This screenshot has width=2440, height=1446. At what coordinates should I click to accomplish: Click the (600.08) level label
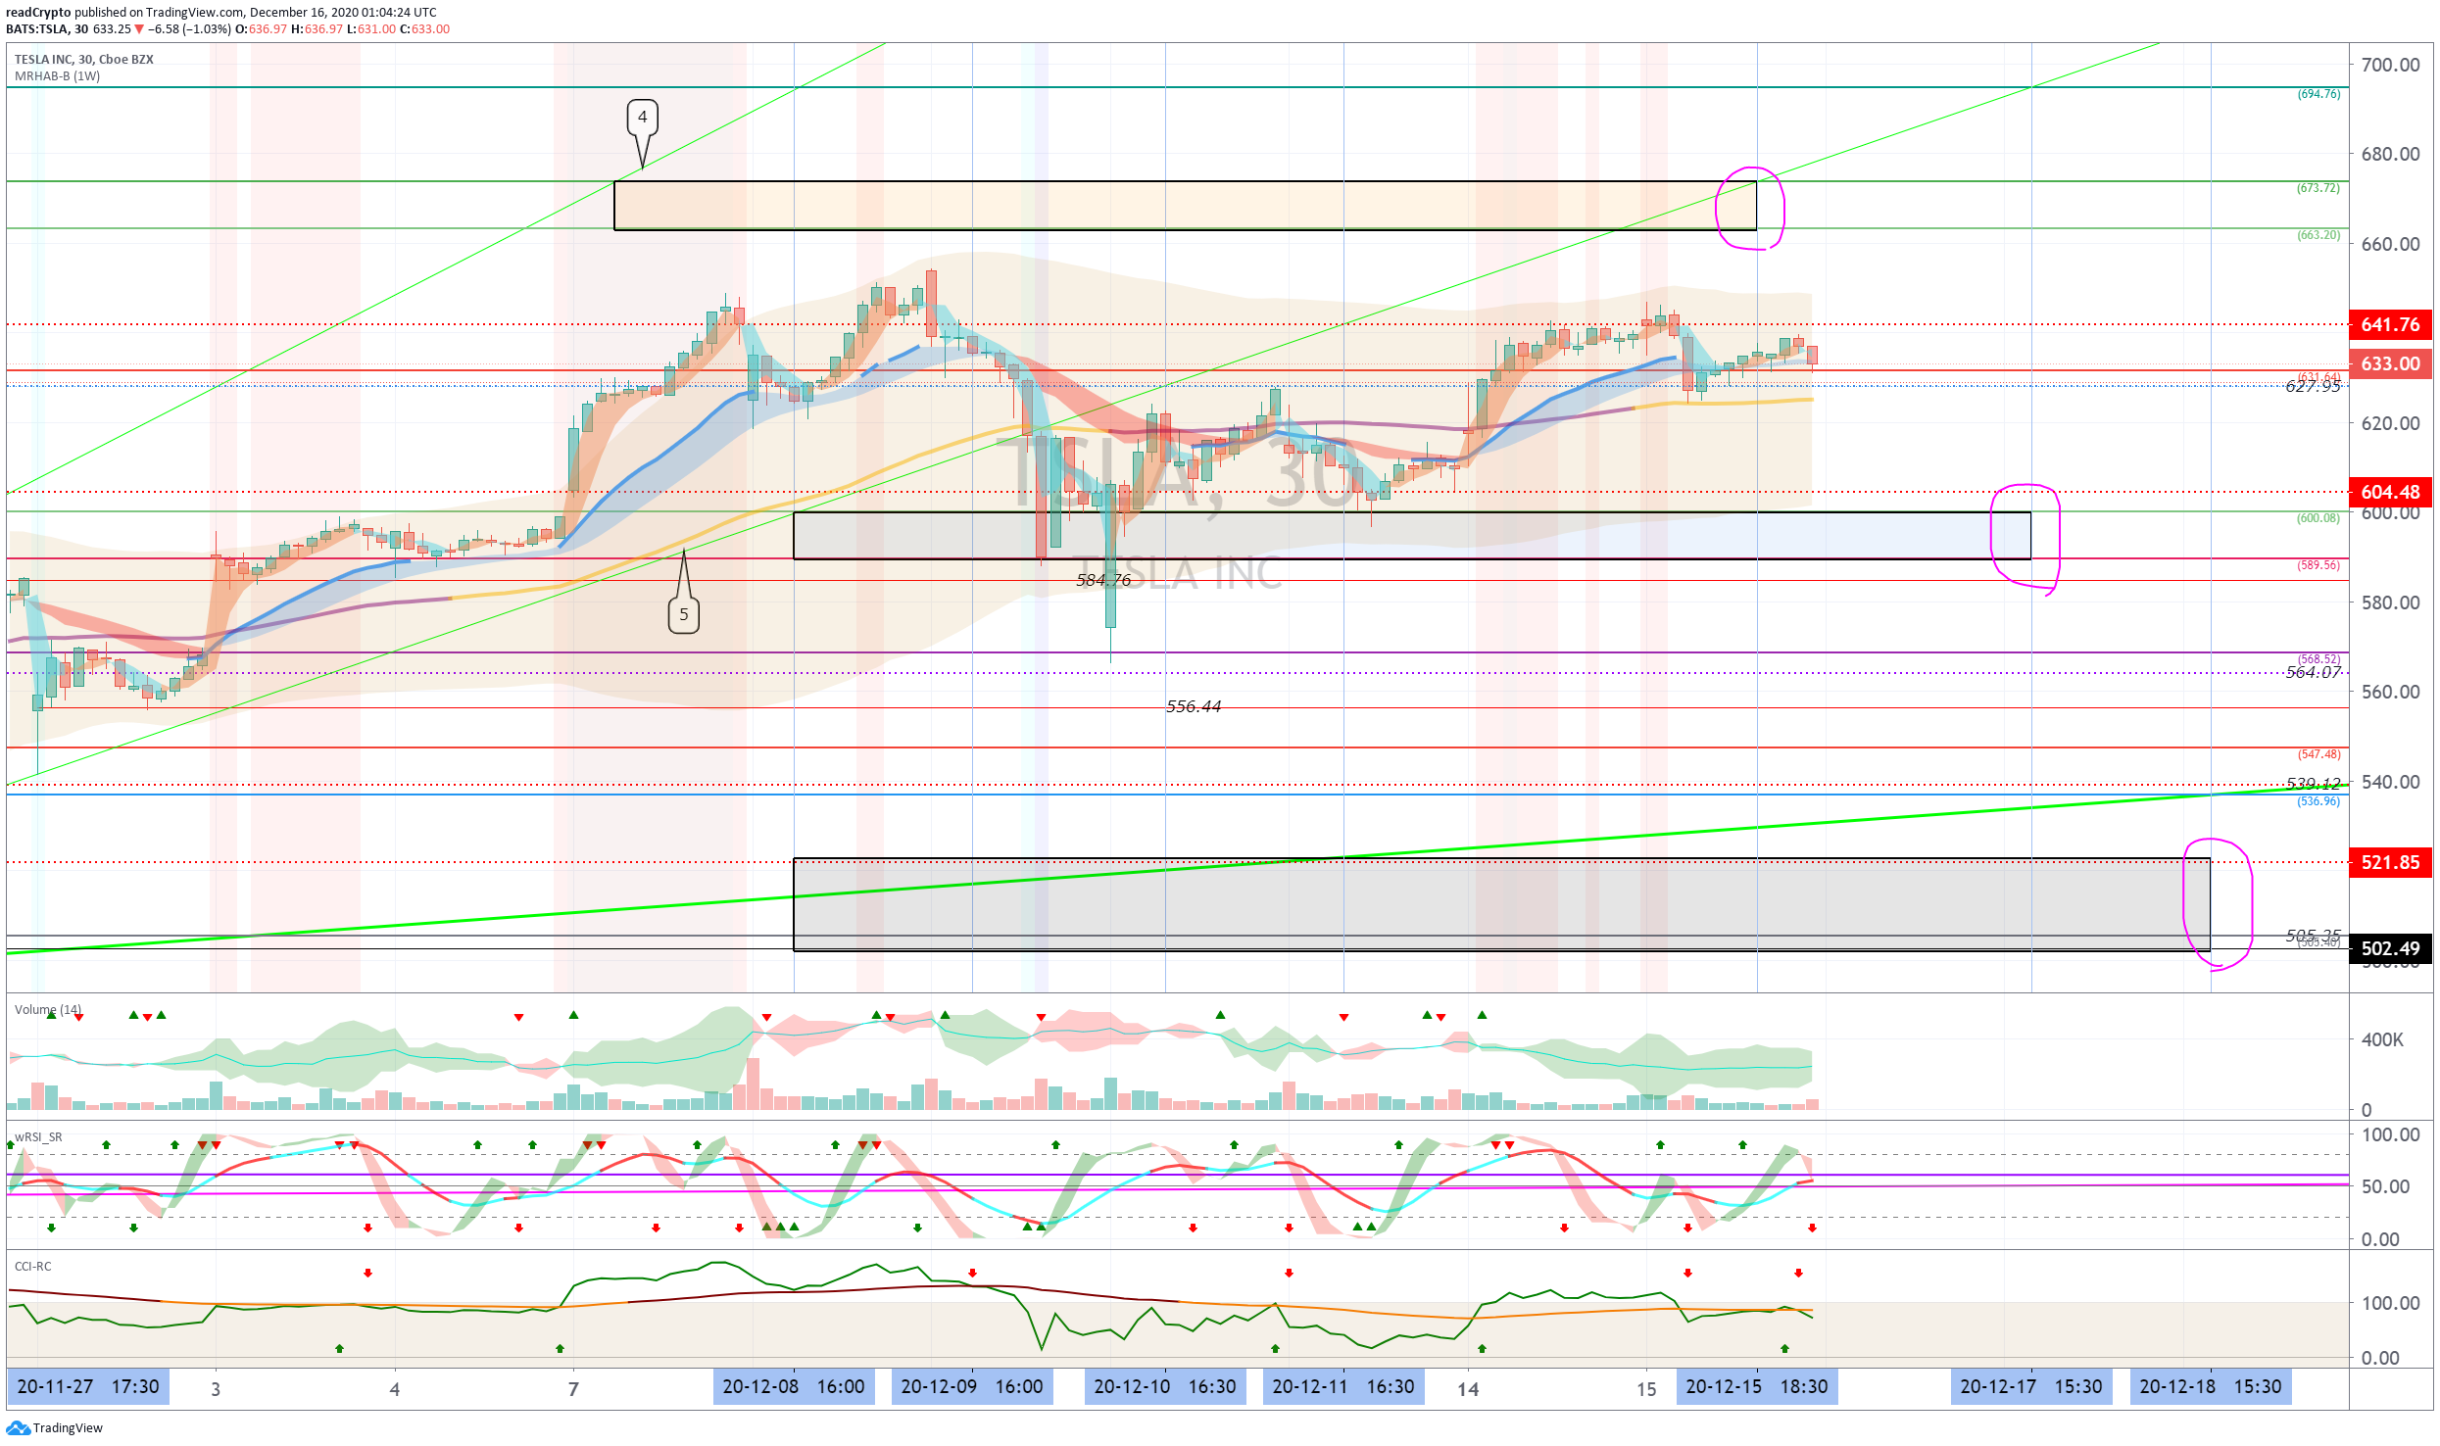tap(2318, 518)
